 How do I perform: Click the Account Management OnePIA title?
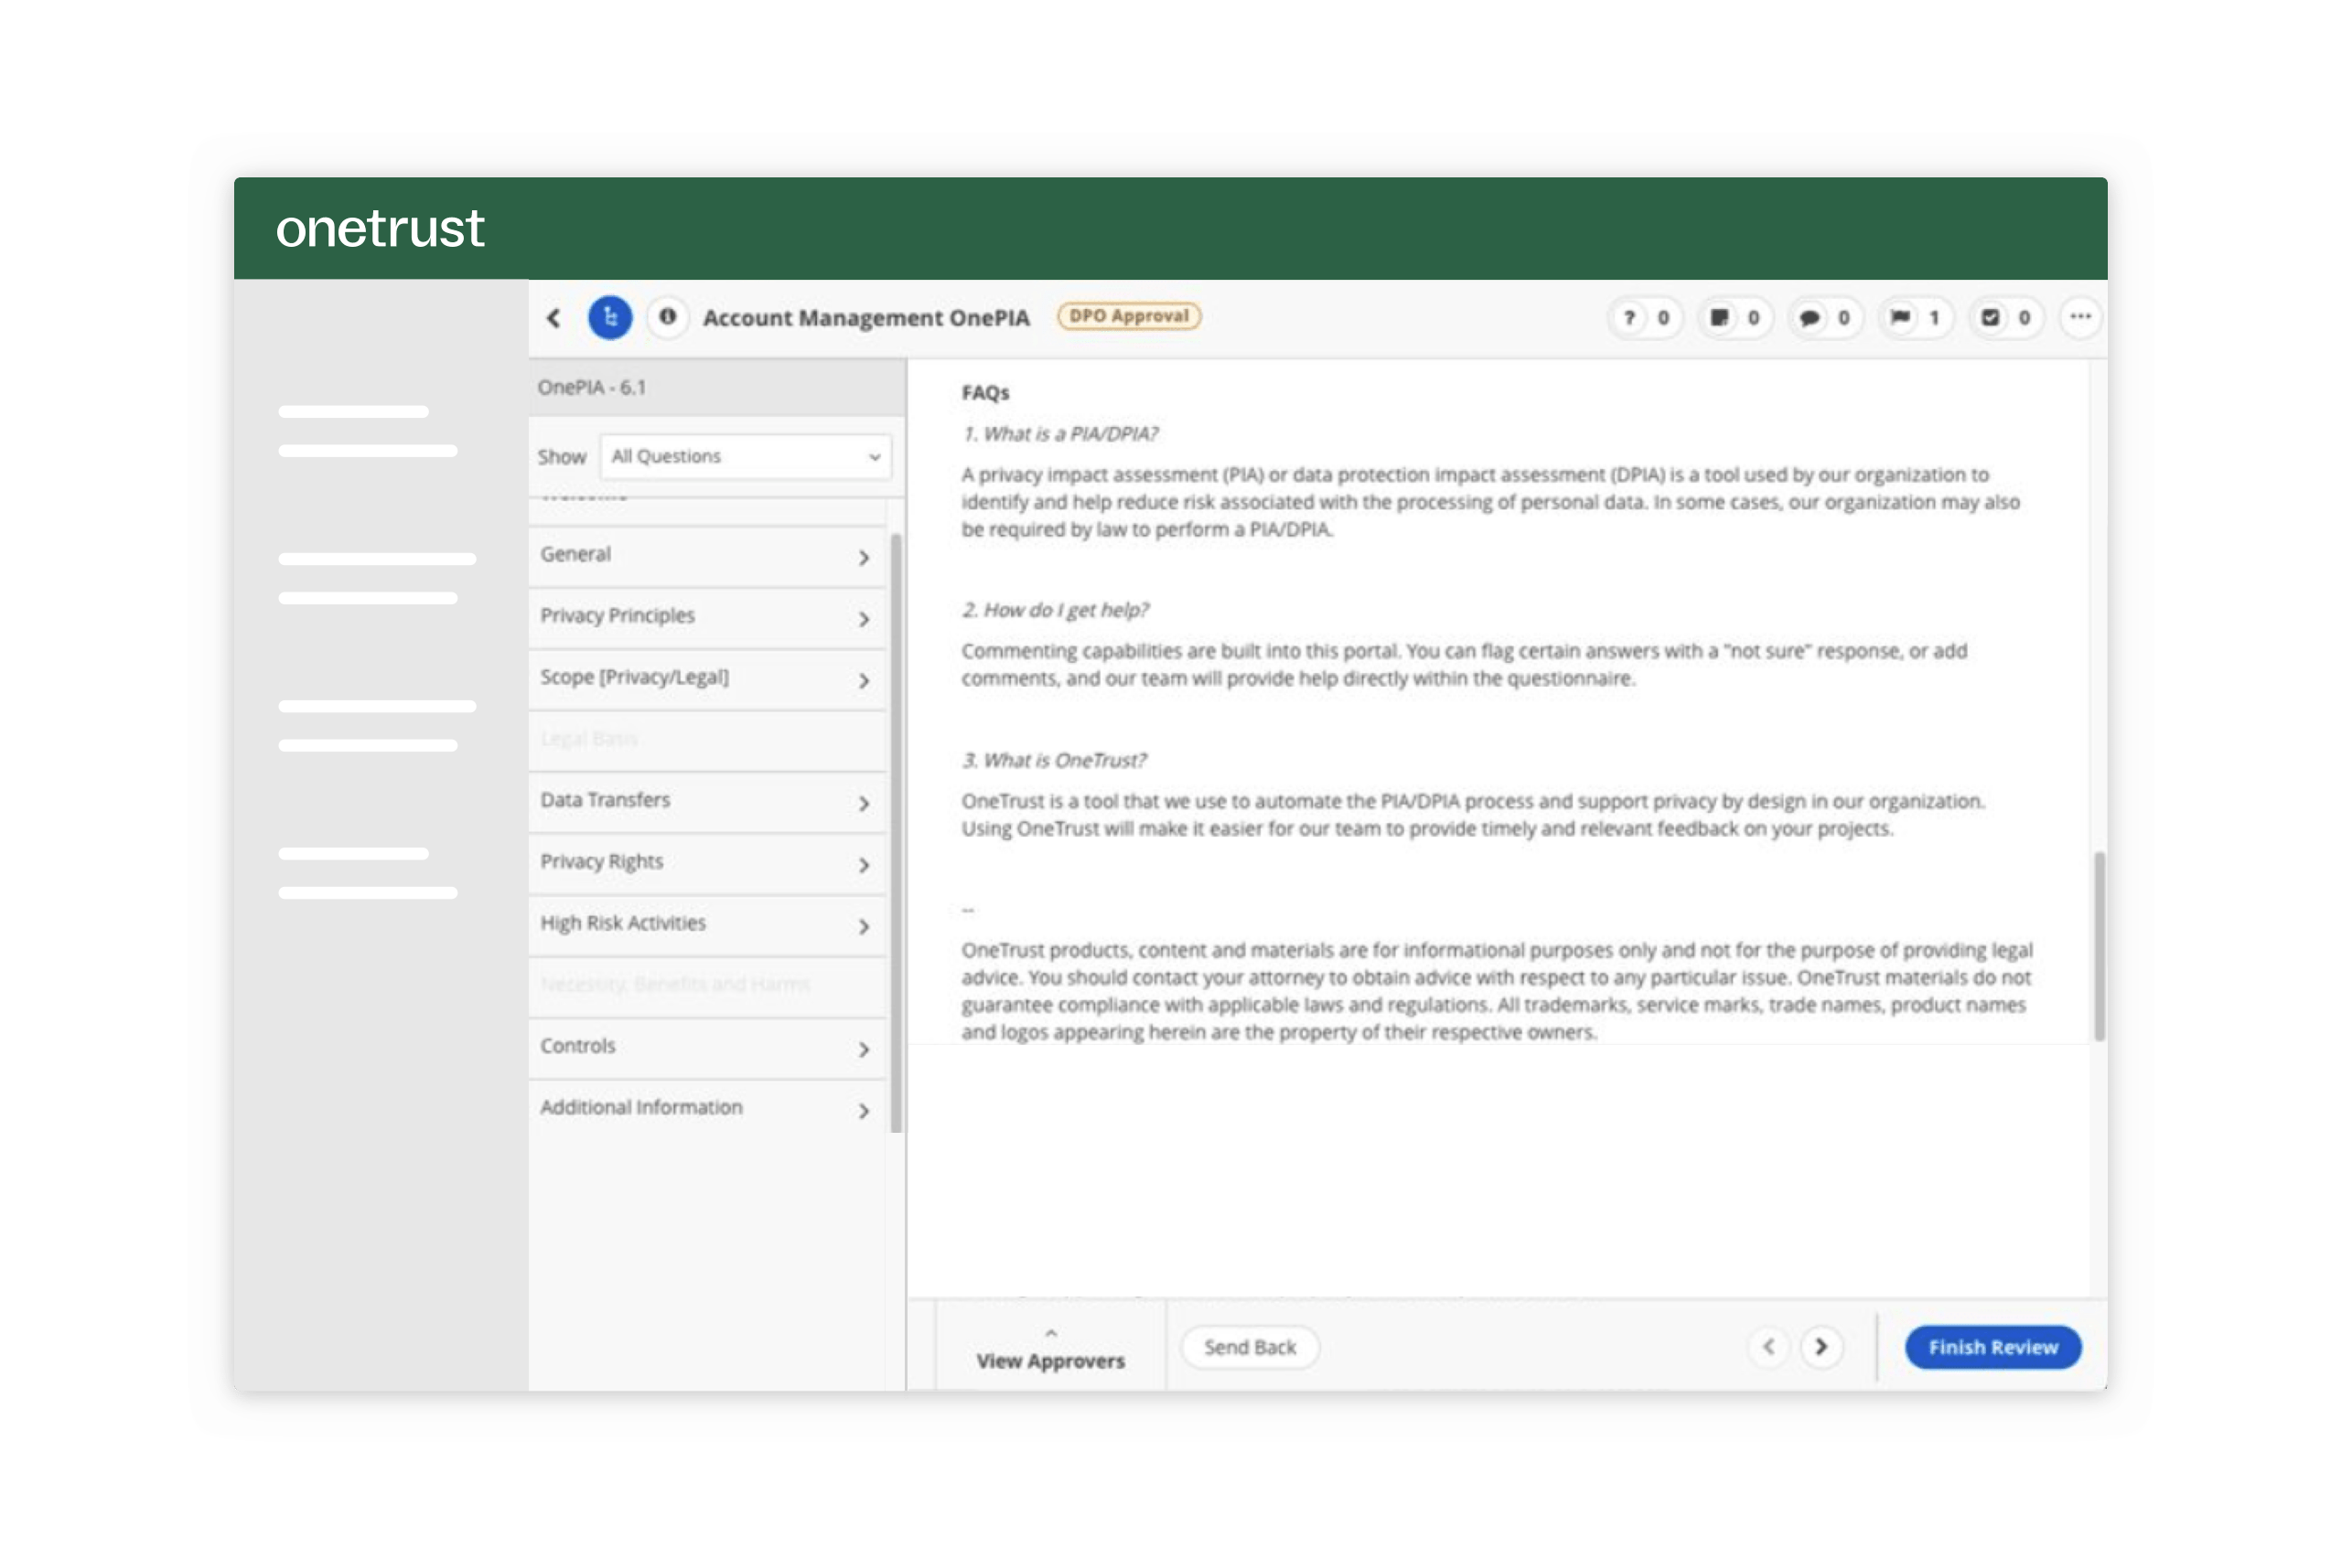tap(865, 318)
